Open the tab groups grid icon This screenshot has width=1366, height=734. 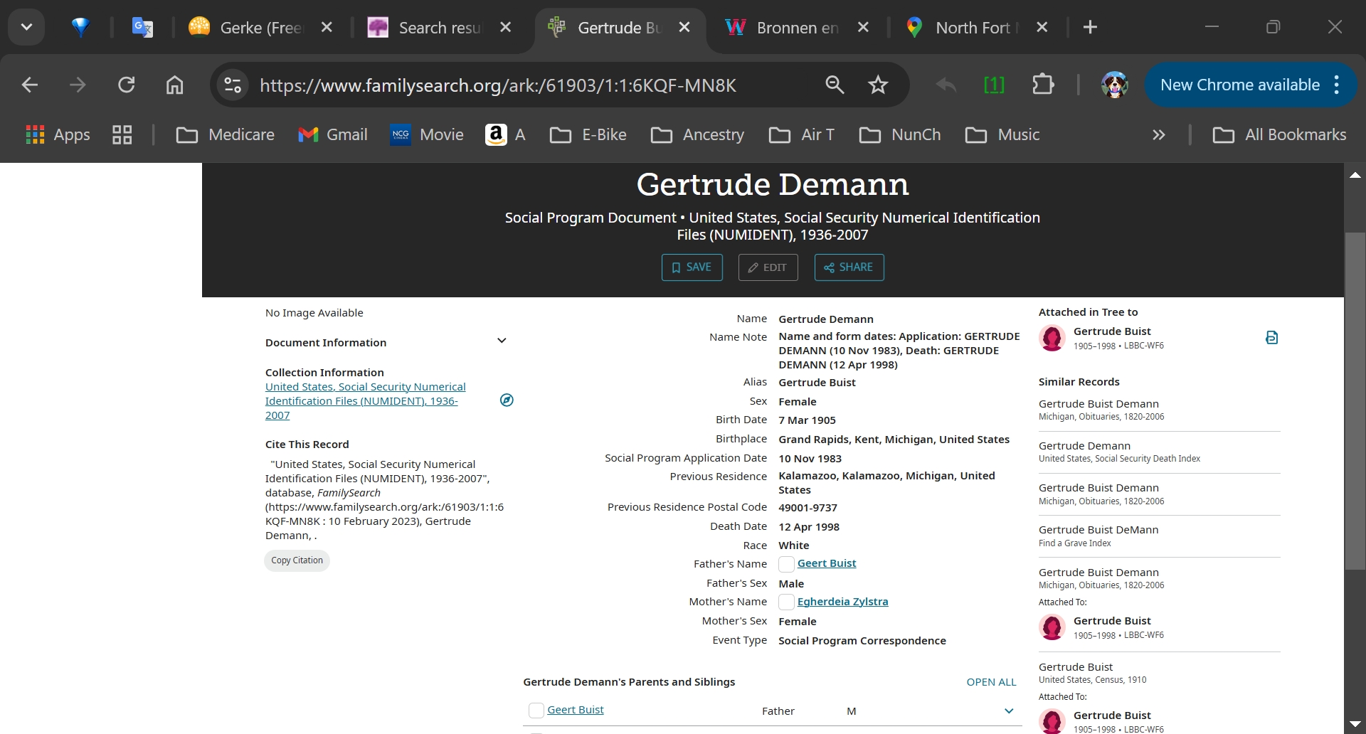122,134
